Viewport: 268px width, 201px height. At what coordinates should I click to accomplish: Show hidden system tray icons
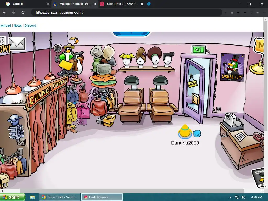[231, 197]
